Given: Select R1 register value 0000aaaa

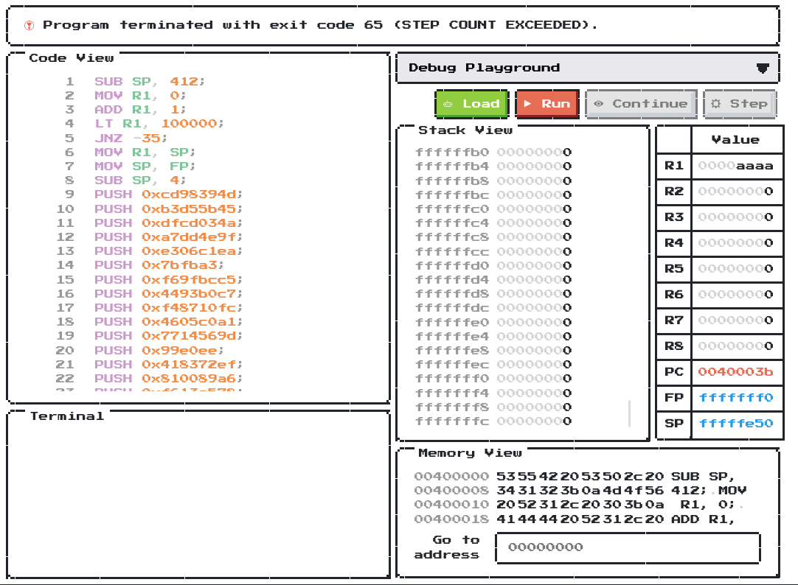Looking at the screenshot, I should 736,166.
